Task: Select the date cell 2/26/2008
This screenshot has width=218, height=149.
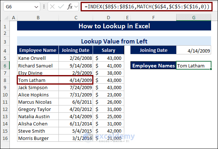Action: coord(76,58)
